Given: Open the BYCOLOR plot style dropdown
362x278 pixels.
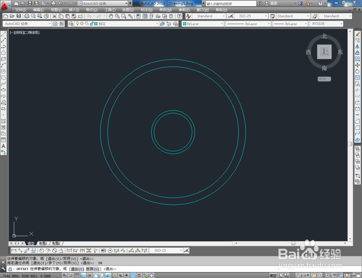Looking at the screenshot, I should [x=341, y=24].
